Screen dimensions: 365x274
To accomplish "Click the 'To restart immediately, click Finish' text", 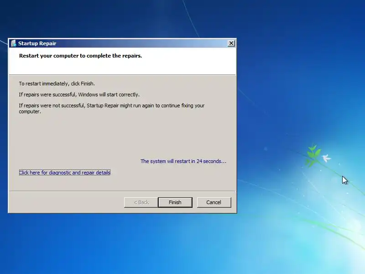I will point(57,84).
